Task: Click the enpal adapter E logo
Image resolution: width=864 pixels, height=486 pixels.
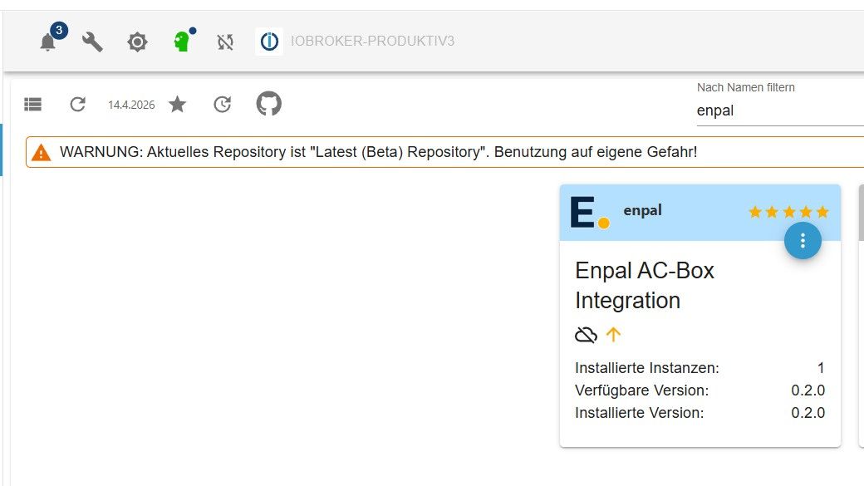Action: 590,212
